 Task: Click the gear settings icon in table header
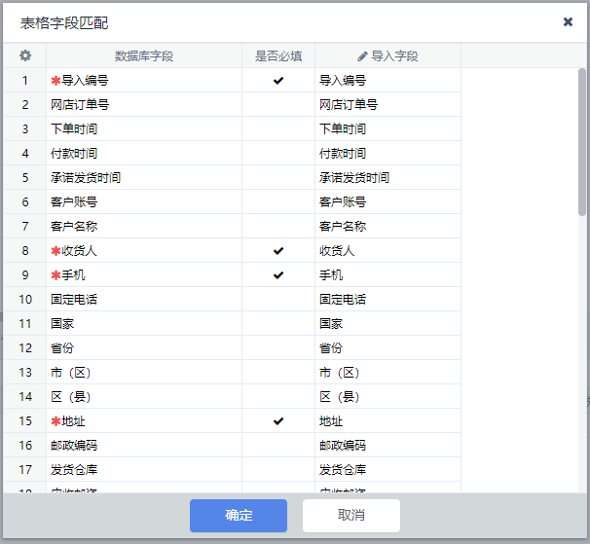pos(25,56)
